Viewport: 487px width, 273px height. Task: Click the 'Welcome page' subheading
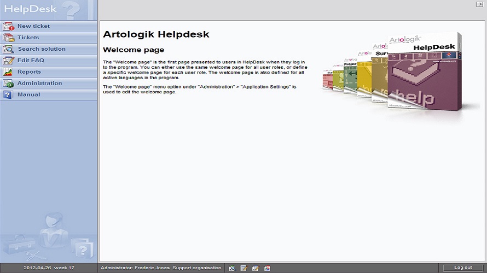click(x=134, y=50)
